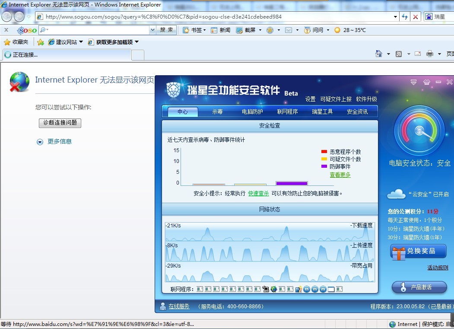Open the 收藏夹 favorites star
This screenshot has width=454, height=329.
(16, 42)
